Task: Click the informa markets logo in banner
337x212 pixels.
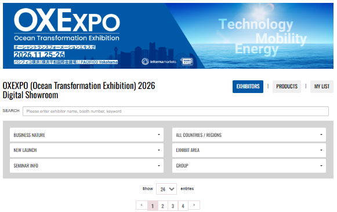Action: [159, 62]
